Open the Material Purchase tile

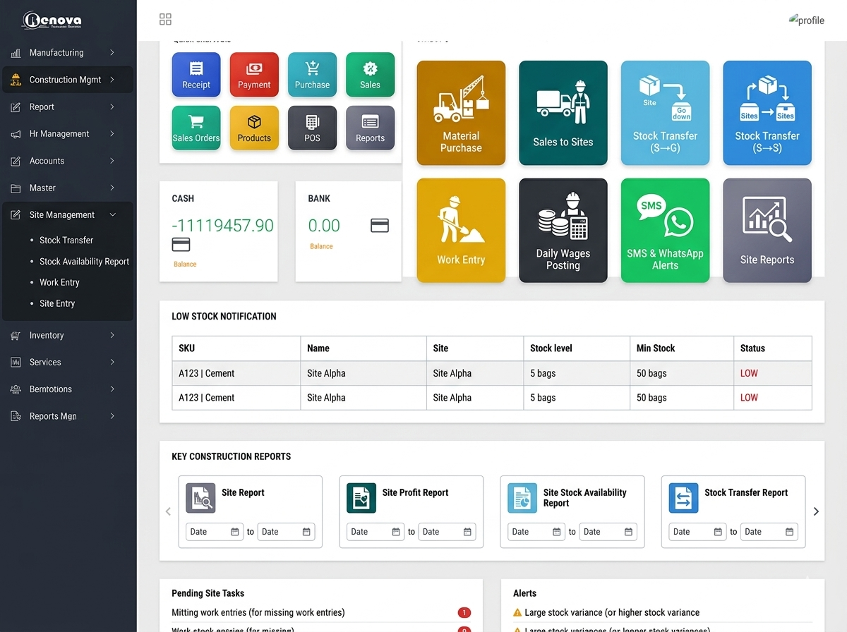[461, 113]
